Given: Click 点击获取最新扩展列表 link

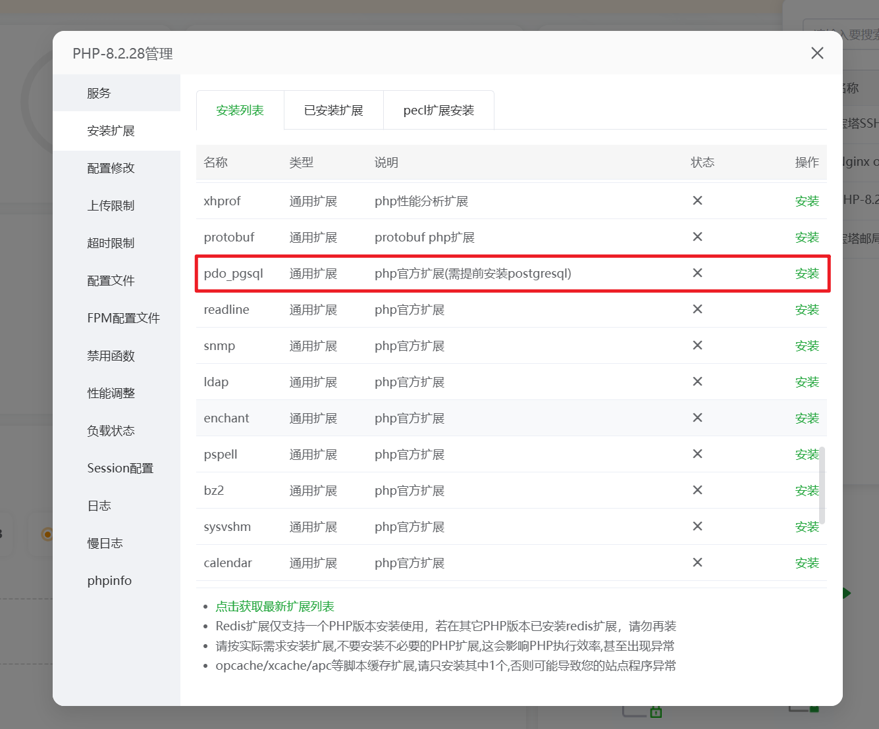Looking at the screenshot, I should pos(275,607).
